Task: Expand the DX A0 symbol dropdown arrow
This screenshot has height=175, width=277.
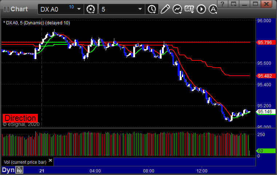Action: click(79, 9)
